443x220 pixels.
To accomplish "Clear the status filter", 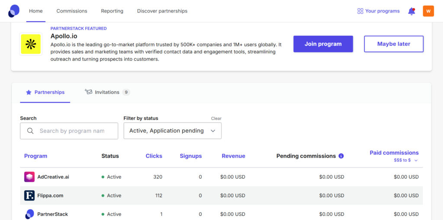I will click(216, 118).
